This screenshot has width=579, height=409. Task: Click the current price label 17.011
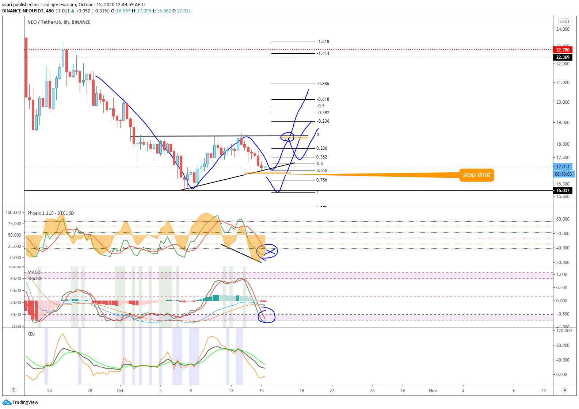pyautogui.click(x=563, y=167)
